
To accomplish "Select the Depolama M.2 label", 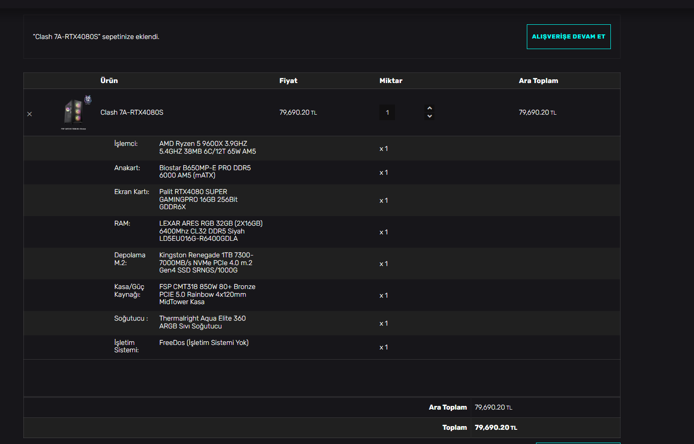I will pos(130,259).
